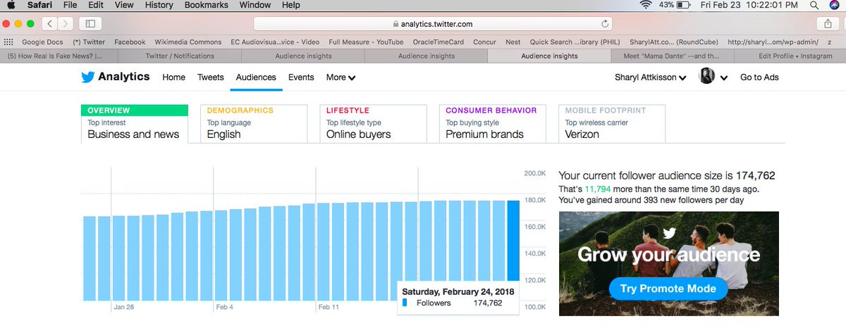Viewport: 846px width, 333px height.
Task: Click the Twitter bird Analytics logo
Action: (116, 77)
